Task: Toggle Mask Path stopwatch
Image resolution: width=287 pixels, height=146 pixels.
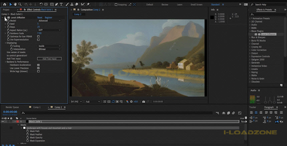Action: click(28, 131)
